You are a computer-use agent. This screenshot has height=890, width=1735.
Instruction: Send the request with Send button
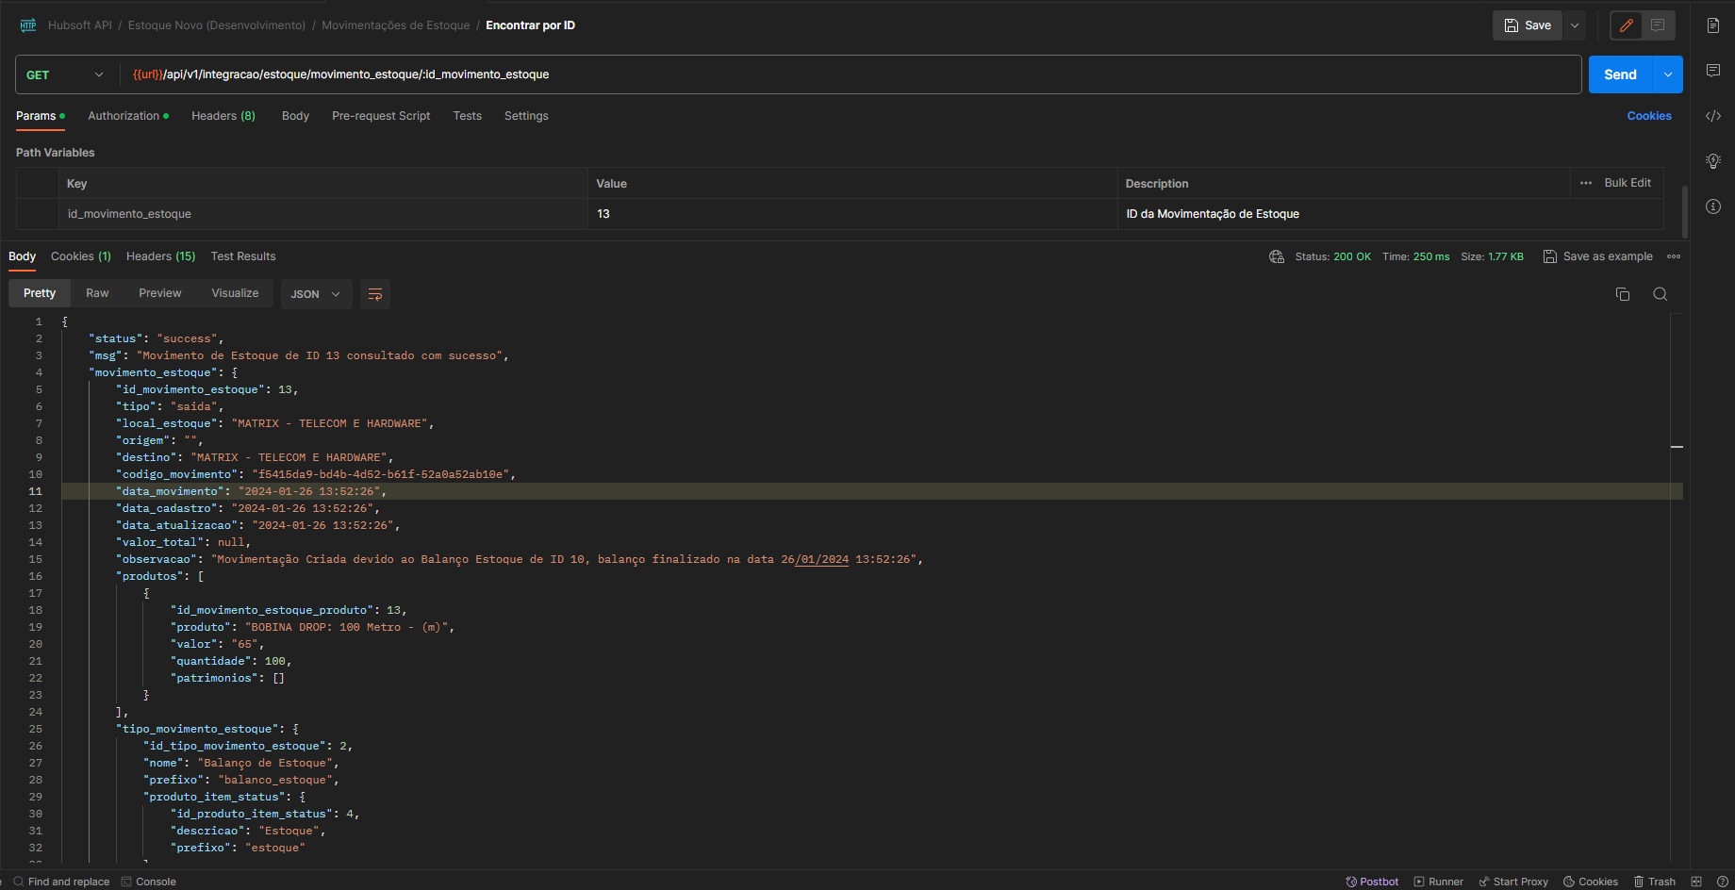click(1621, 74)
